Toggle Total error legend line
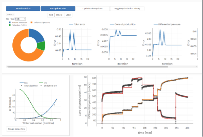 point(77,24)
